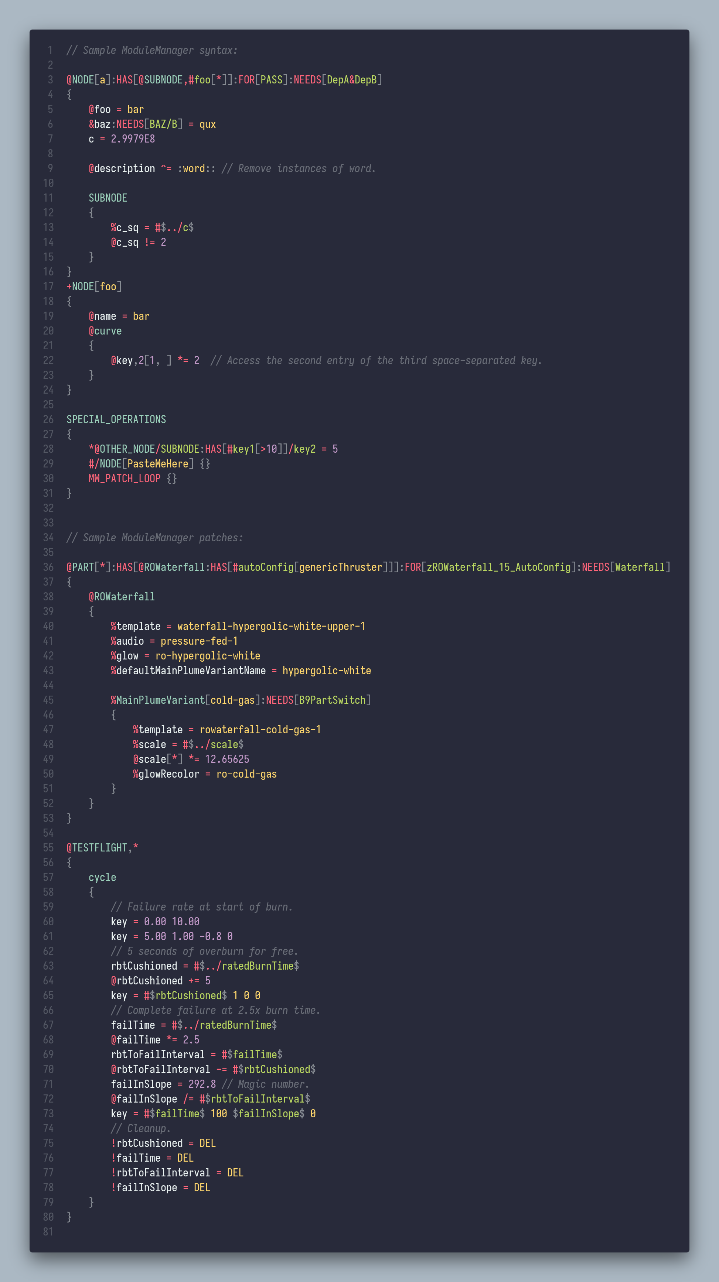Click the '// Sample ModuleManager patches:' comment

coord(155,538)
